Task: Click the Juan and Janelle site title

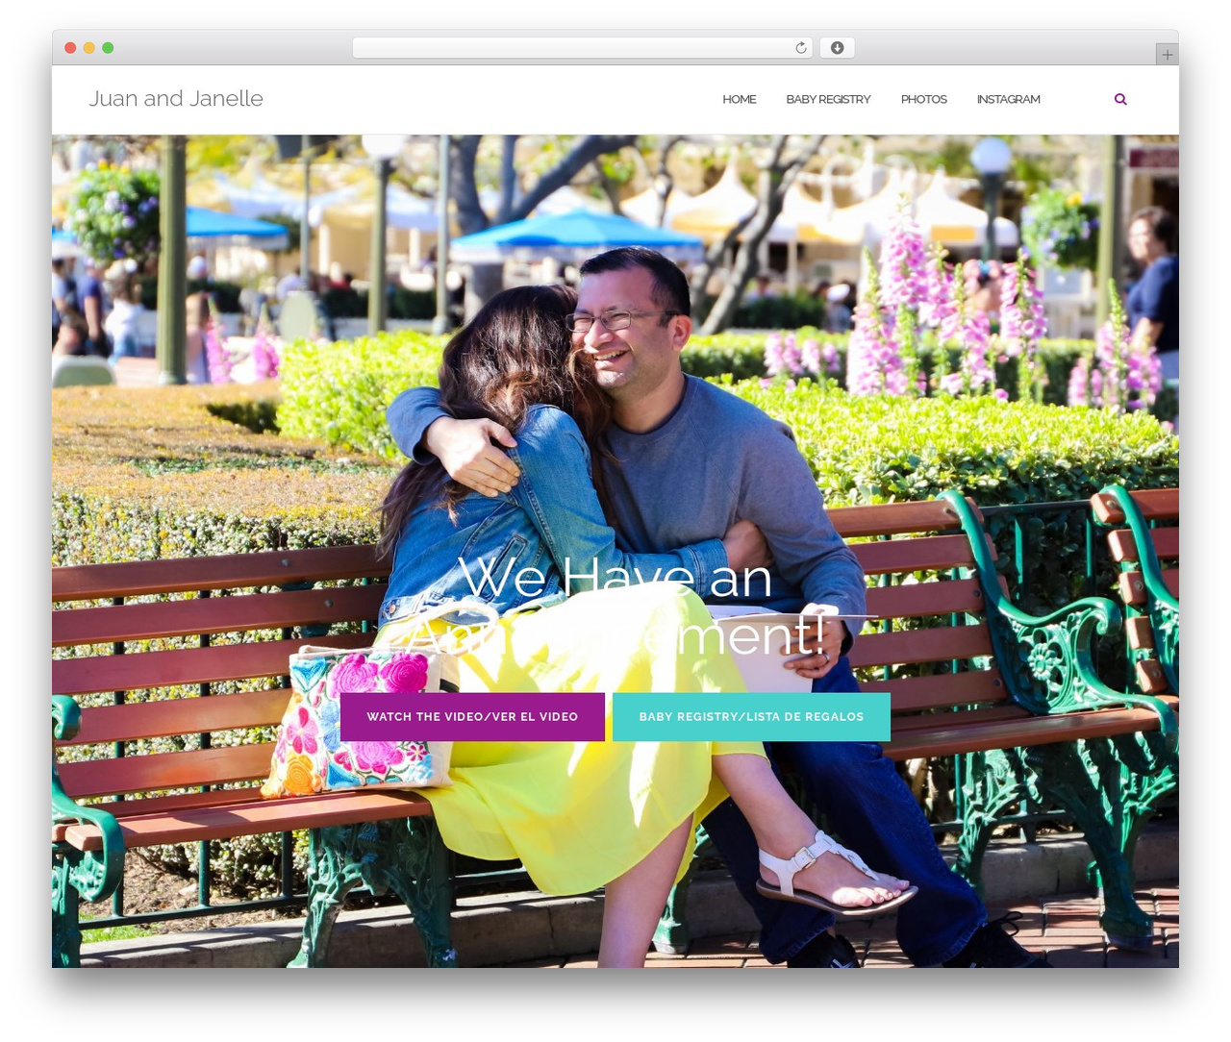Action: pyautogui.click(x=176, y=98)
